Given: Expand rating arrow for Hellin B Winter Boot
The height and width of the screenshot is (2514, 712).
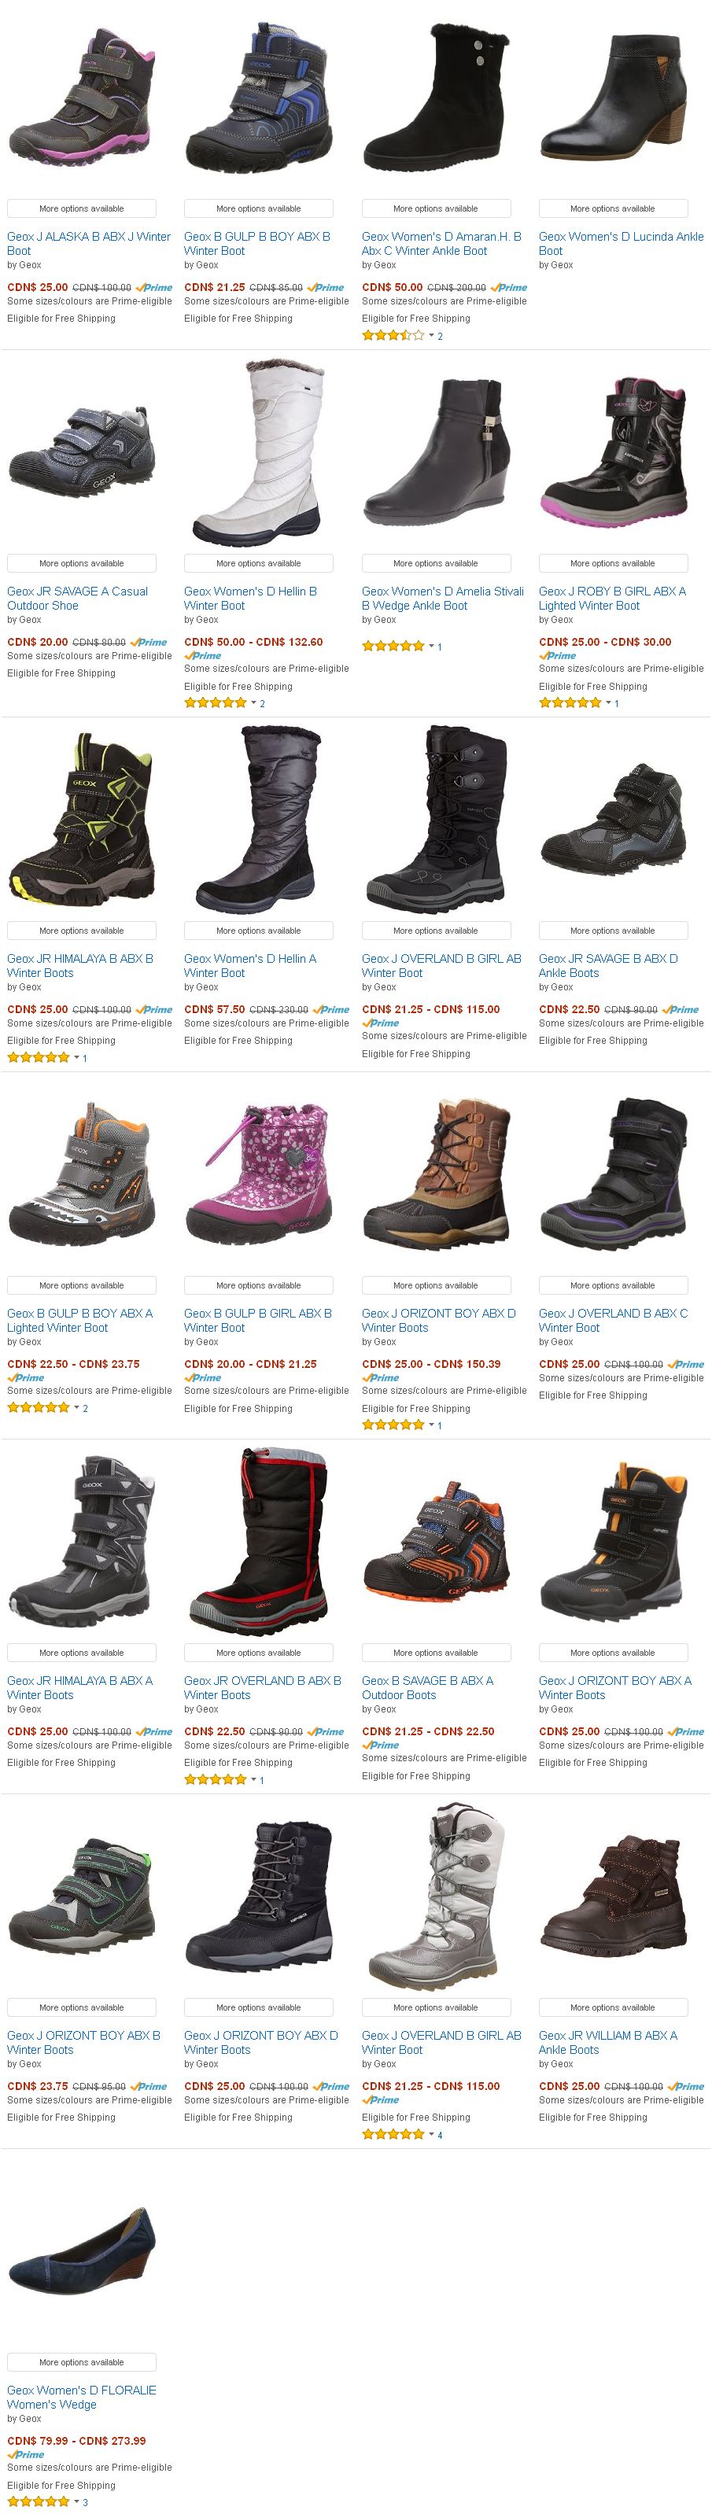Looking at the screenshot, I should 253,704.
